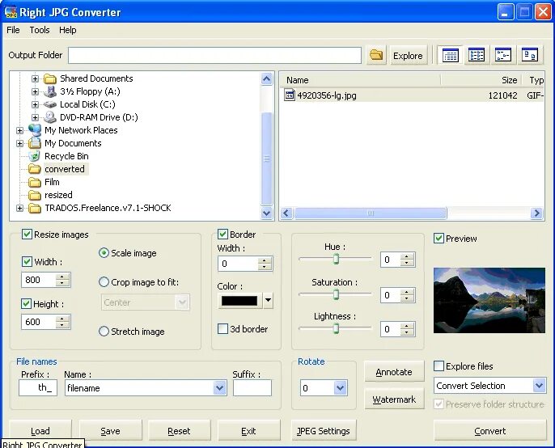Open the Rotate angle dropdown

[x=340, y=388]
